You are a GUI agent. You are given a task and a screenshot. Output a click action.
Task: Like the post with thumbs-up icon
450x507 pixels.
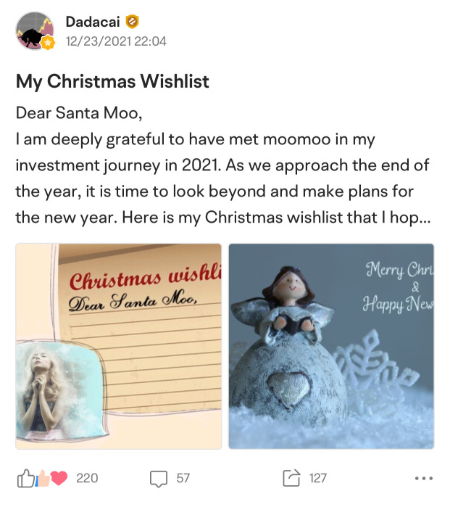pyautogui.click(x=25, y=478)
